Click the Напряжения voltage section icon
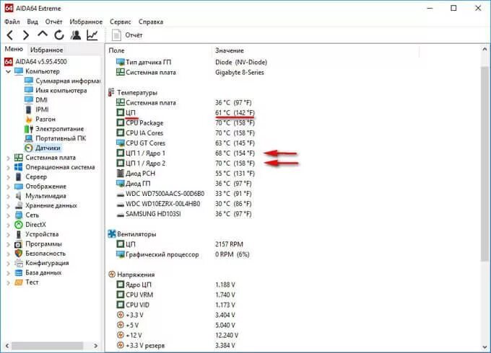491x353 pixels. [x=112, y=274]
